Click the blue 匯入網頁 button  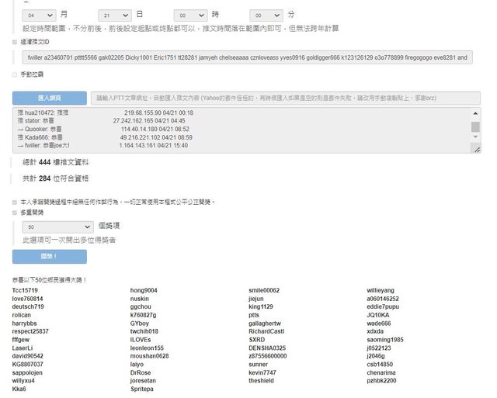coord(49,99)
